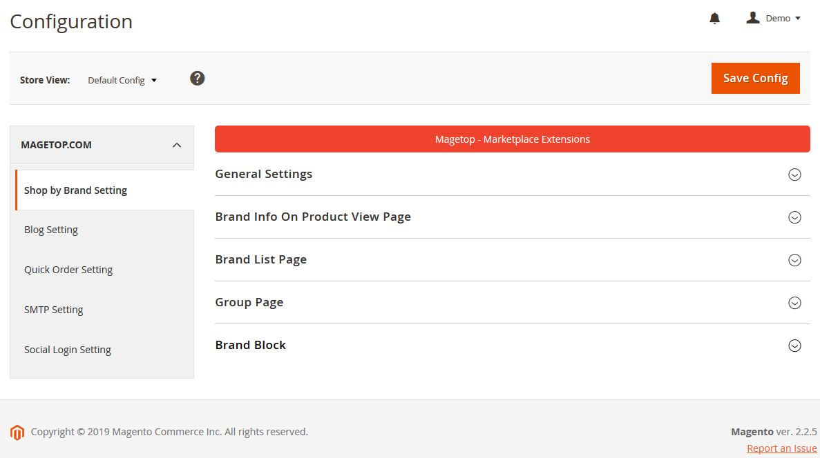Open the notifications bell icon
This screenshot has height=458, width=820.
click(x=714, y=19)
